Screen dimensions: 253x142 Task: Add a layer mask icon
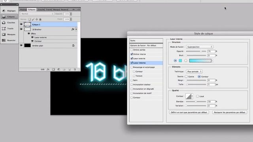(53, 69)
